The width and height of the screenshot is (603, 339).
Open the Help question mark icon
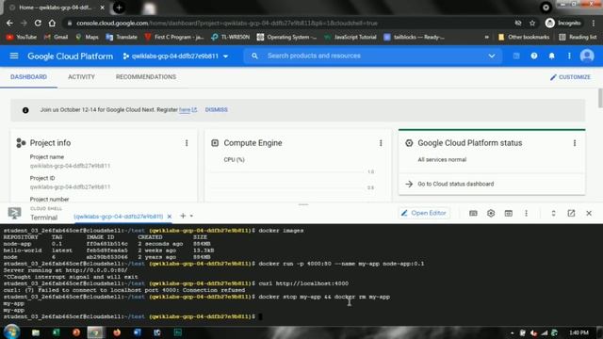point(534,56)
